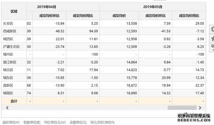Select the 2019年05月 header group
This screenshot has height=125, width=214.
[x=153, y=7]
